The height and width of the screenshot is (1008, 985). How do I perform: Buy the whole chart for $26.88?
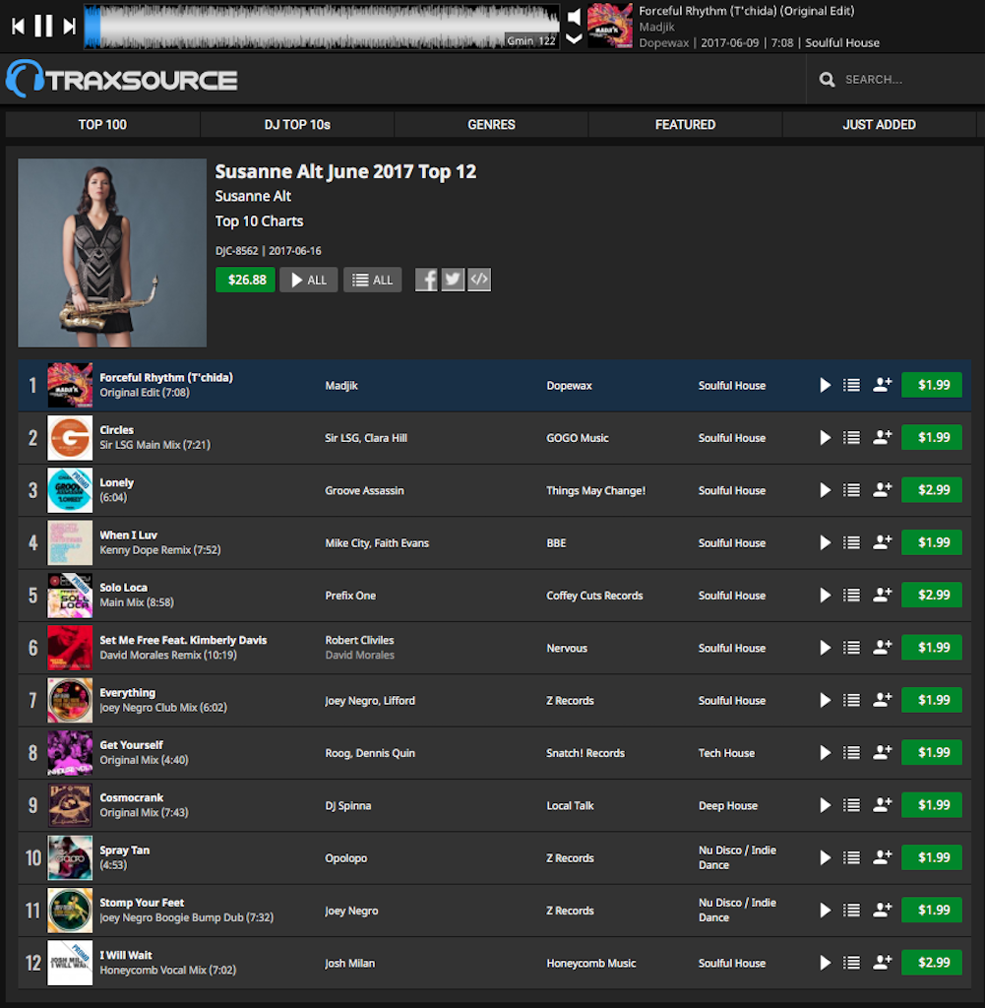click(245, 280)
